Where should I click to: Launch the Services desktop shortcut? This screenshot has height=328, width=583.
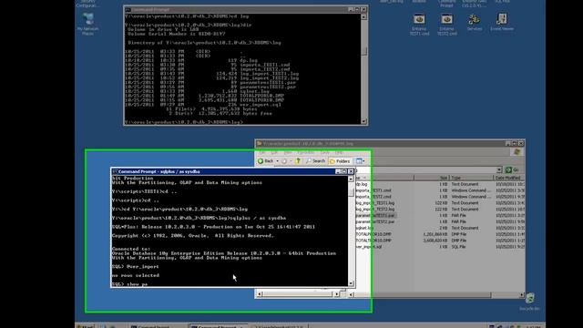pos(474,22)
